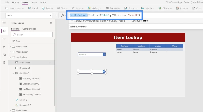Open the Charts dropdown

click(165, 8)
